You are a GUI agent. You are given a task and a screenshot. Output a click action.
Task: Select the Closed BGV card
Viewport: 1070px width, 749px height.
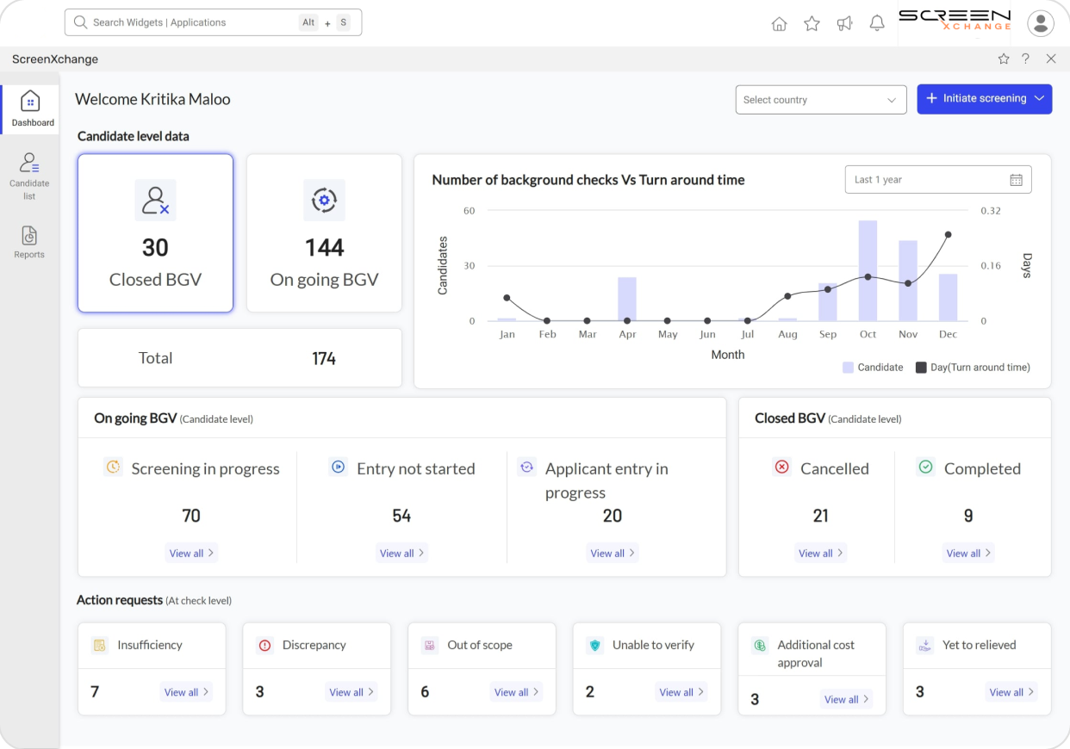[155, 232]
